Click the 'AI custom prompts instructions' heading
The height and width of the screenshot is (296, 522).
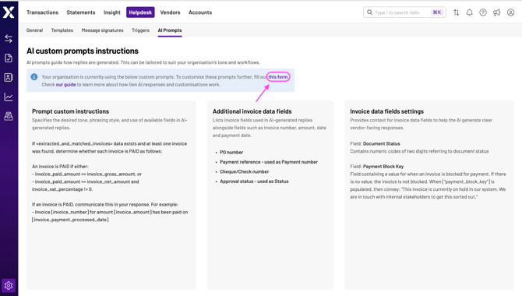click(x=83, y=51)
